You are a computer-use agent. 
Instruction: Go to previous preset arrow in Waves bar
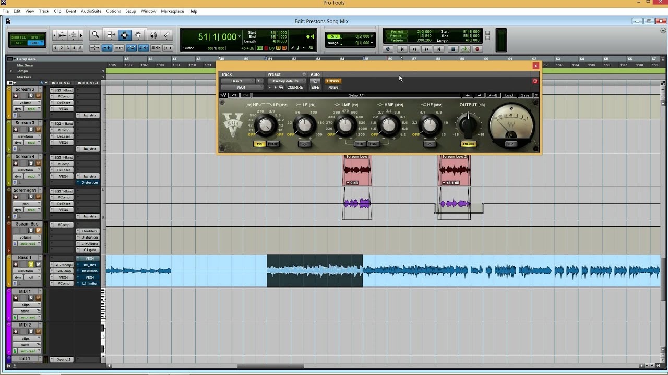click(x=468, y=95)
